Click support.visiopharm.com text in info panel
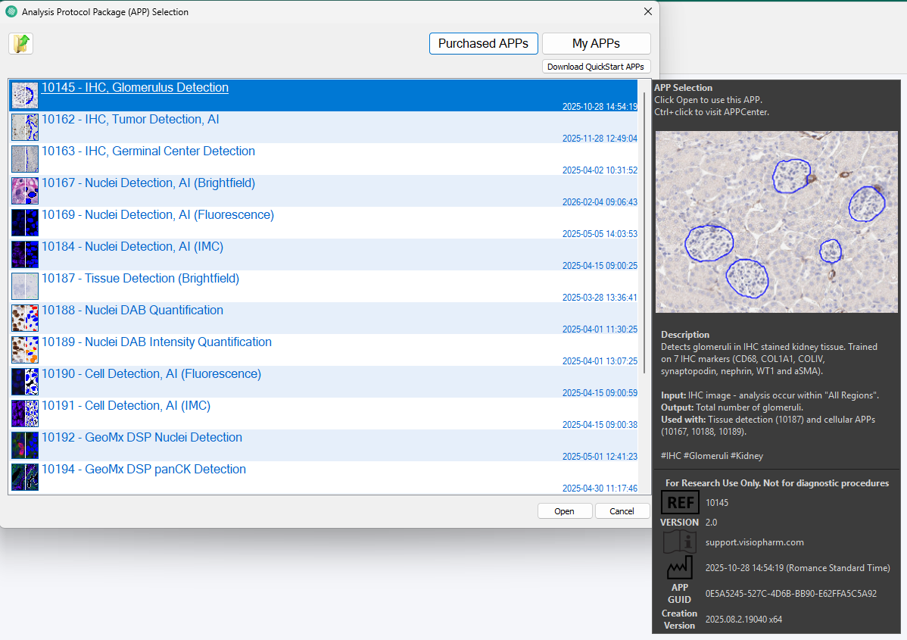This screenshot has height=640, width=907. click(754, 542)
